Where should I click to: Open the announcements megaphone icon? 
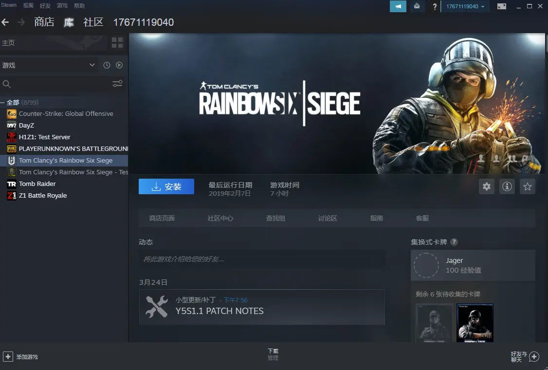(x=398, y=6)
